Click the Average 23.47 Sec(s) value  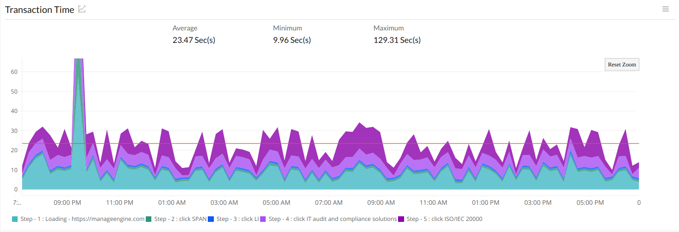pos(193,40)
